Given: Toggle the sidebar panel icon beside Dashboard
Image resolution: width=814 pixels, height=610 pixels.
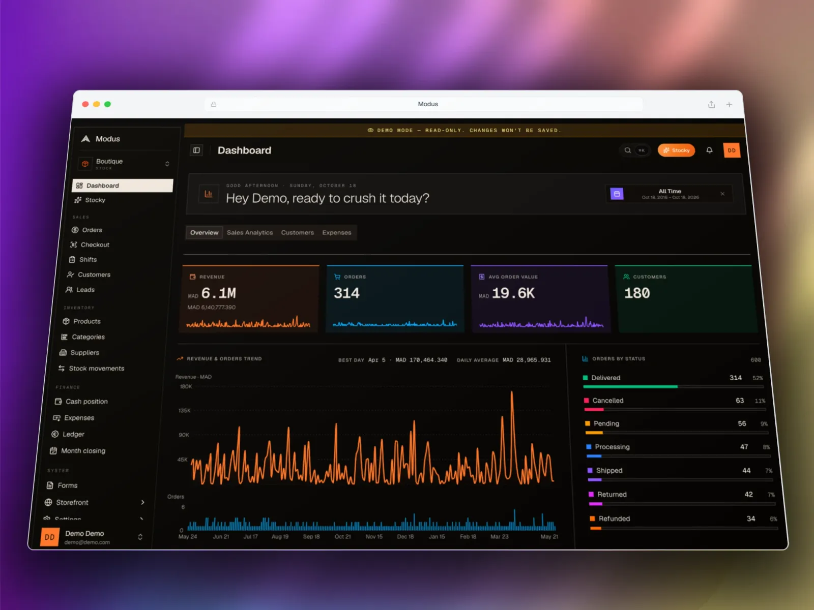Looking at the screenshot, I should [x=196, y=150].
